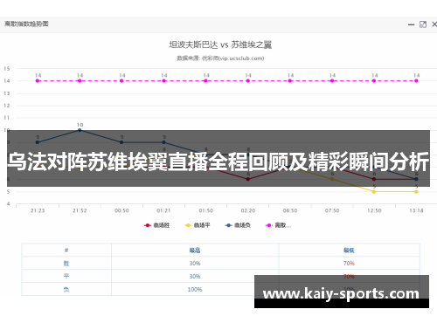Select the blue point 9 at 21:23
This screenshot has width=437, height=316.
point(38,142)
